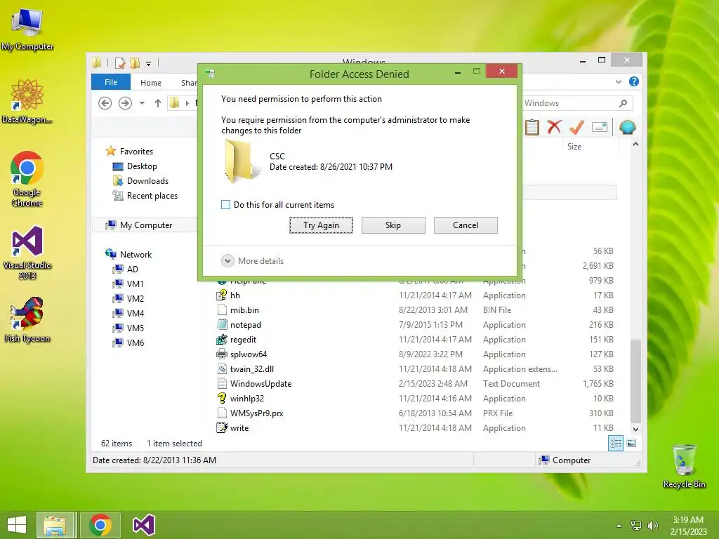
Task: Select Network in navigation pane
Action: point(136,254)
